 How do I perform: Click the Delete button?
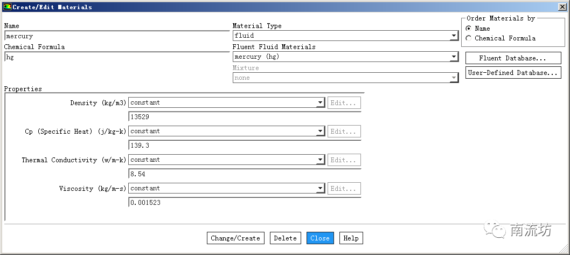285,238
